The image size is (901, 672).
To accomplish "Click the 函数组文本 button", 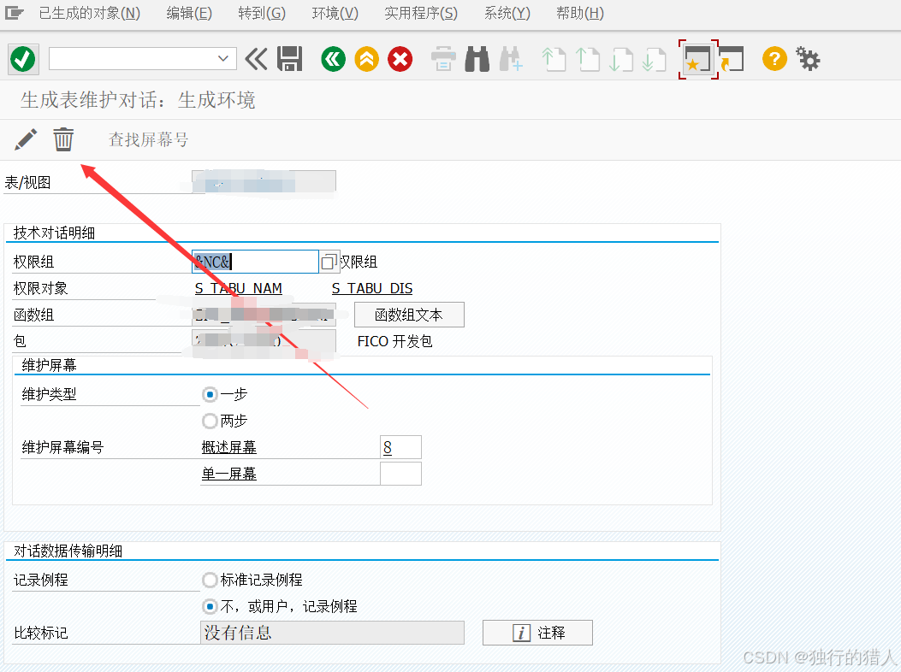I will (x=409, y=315).
